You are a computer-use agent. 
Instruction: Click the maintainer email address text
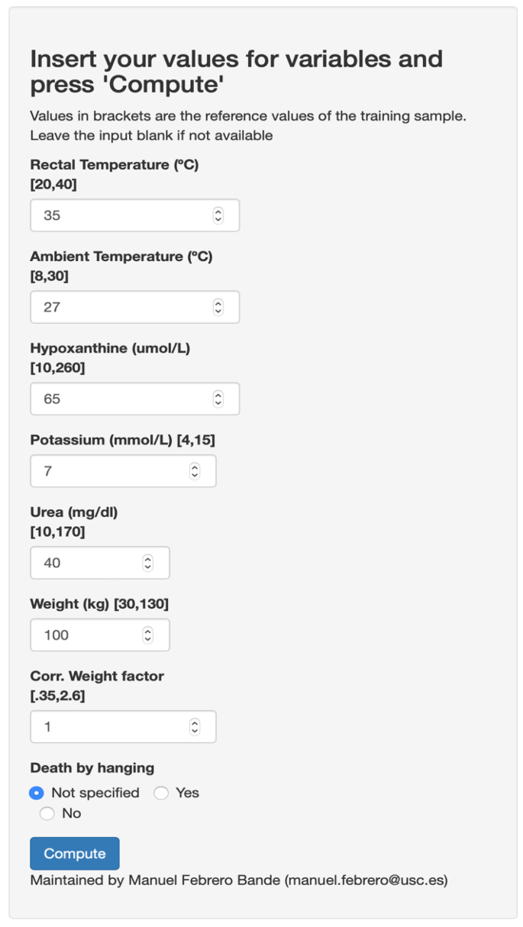[x=366, y=880]
